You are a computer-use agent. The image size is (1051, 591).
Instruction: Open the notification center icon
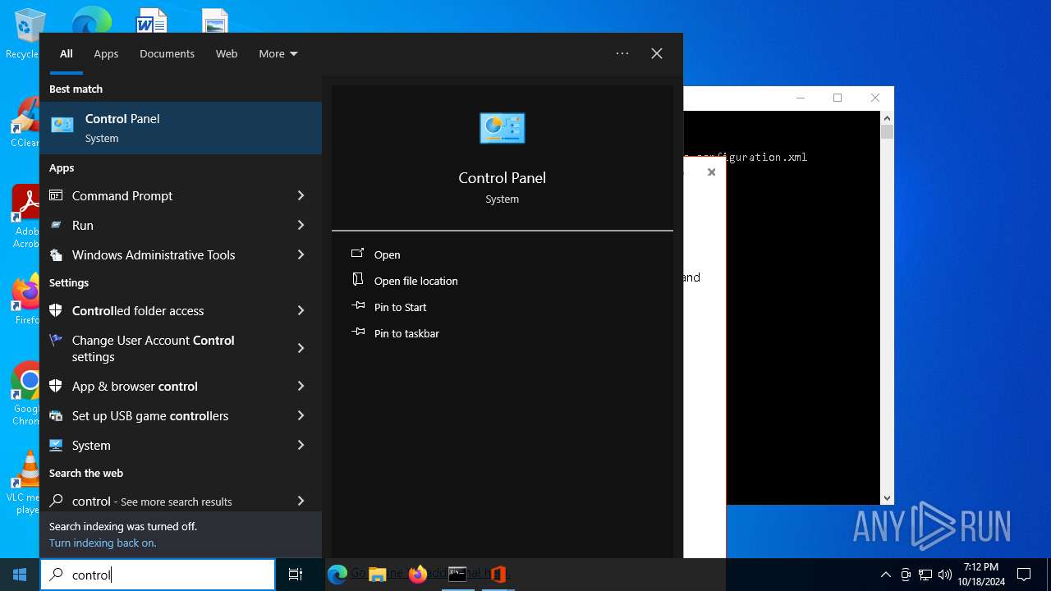tap(1024, 575)
